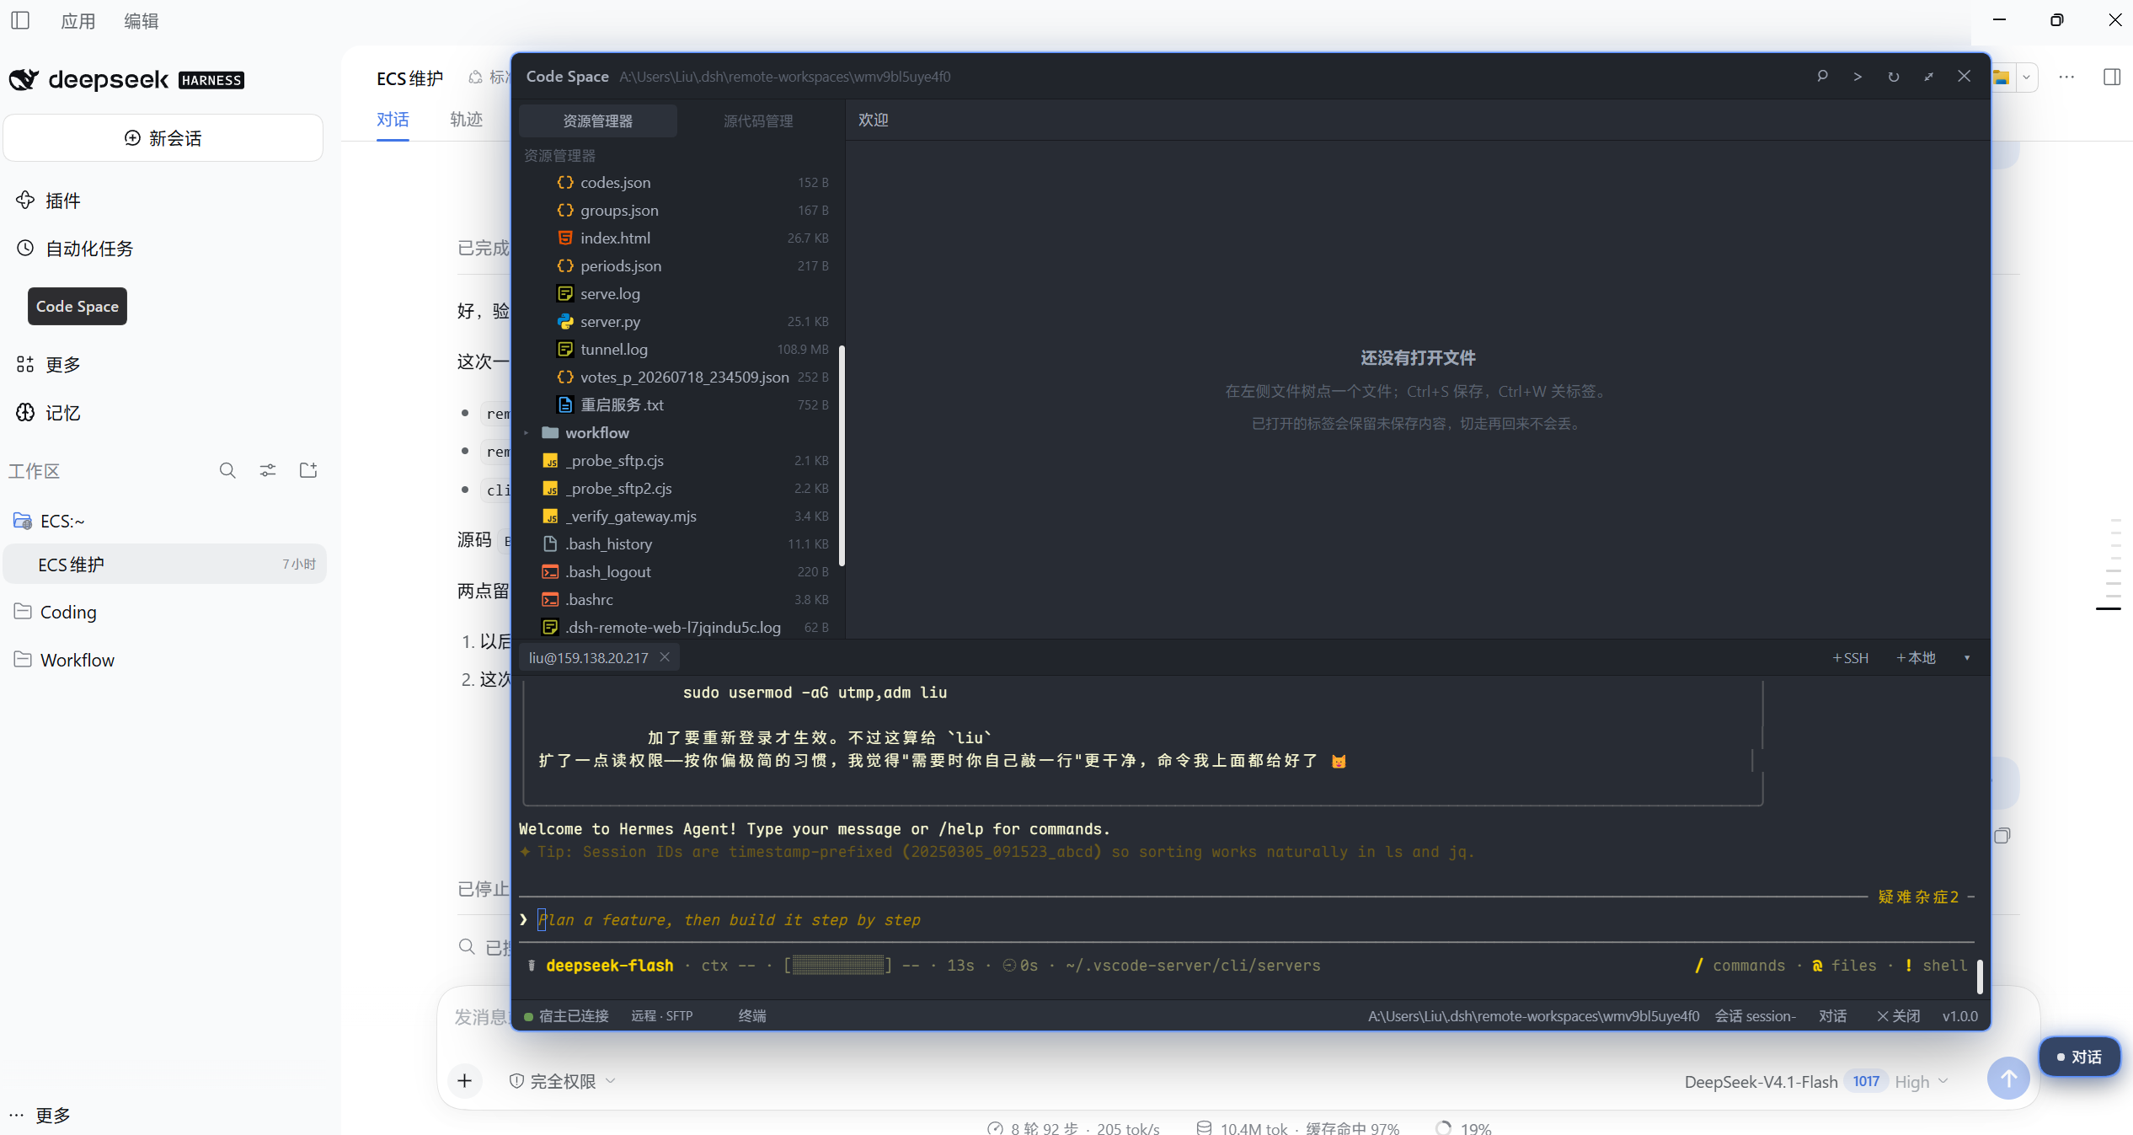The height and width of the screenshot is (1135, 2133).
Task: Expand Code Space panel to fullscreen
Action: (x=1928, y=77)
